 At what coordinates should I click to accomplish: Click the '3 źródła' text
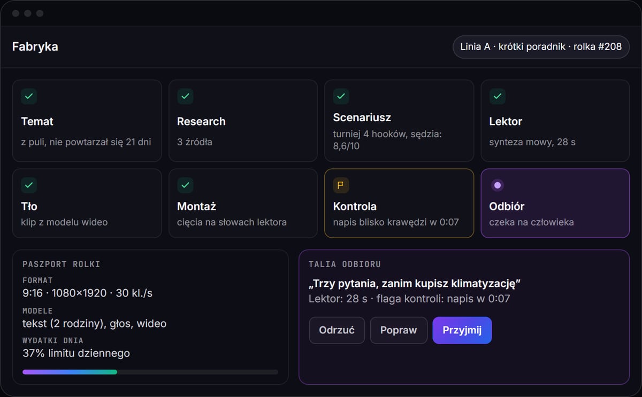(195, 142)
